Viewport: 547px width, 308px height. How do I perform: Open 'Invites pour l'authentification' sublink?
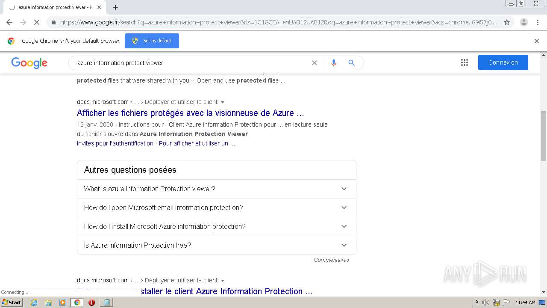(x=115, y=143)
